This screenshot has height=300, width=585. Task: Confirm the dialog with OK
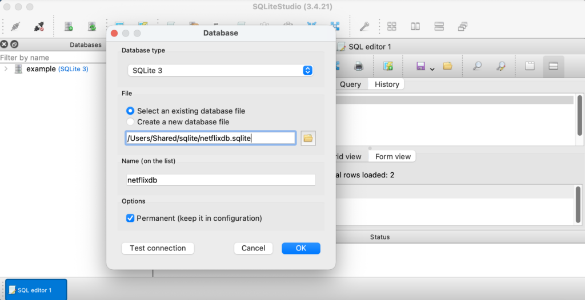(x=300, y=248)
